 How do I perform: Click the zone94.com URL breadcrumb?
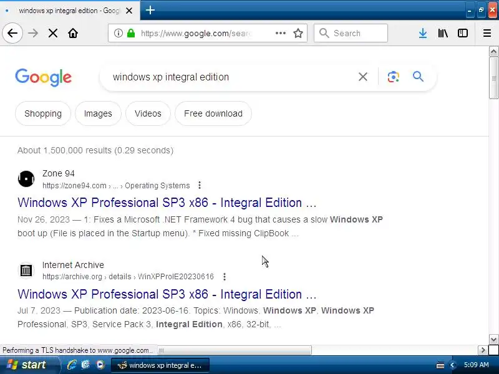click(x=116, y=185)
